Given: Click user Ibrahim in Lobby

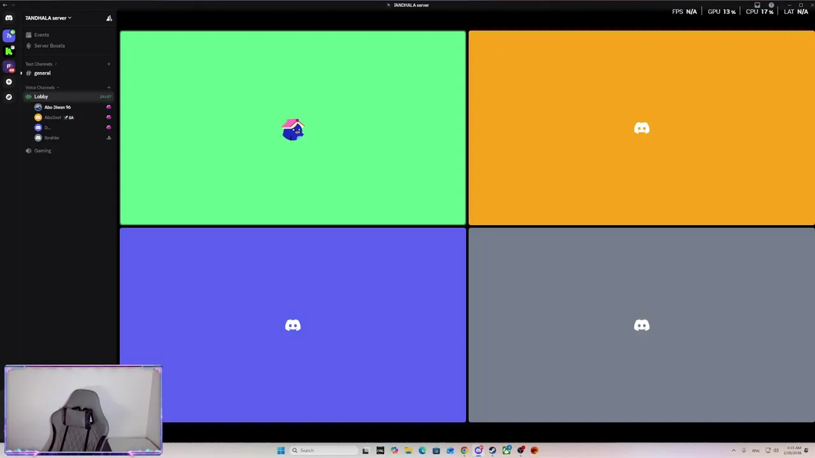Looking at the screenshot, I should (x=51, y=137).
